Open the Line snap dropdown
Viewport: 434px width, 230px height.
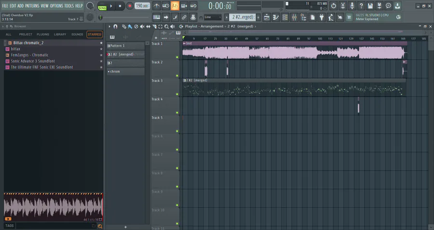tap(212, 17)
